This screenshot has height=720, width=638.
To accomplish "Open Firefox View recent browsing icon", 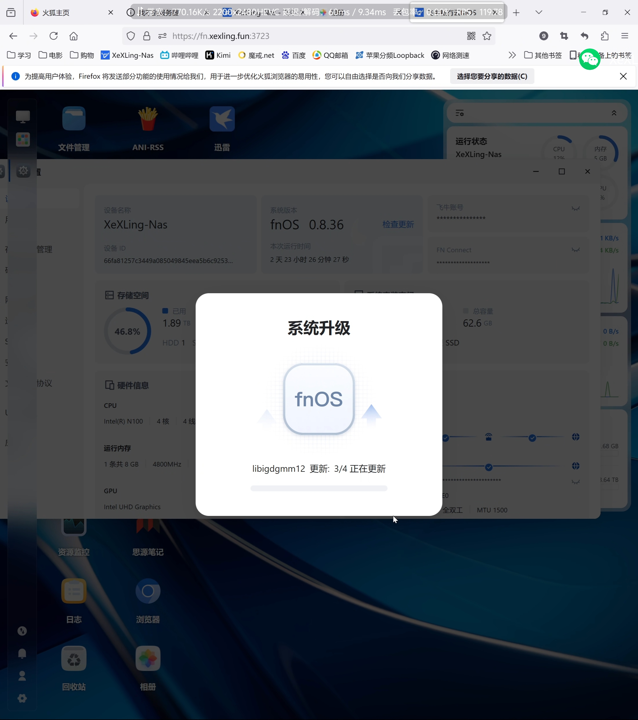I will (x=11, y=13).
